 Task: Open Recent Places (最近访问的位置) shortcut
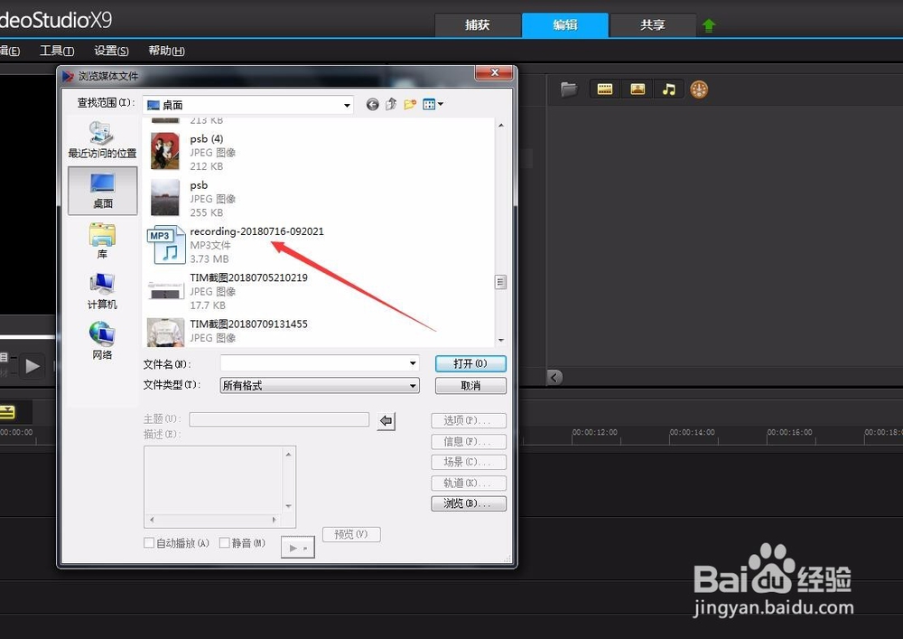[103, 140]
